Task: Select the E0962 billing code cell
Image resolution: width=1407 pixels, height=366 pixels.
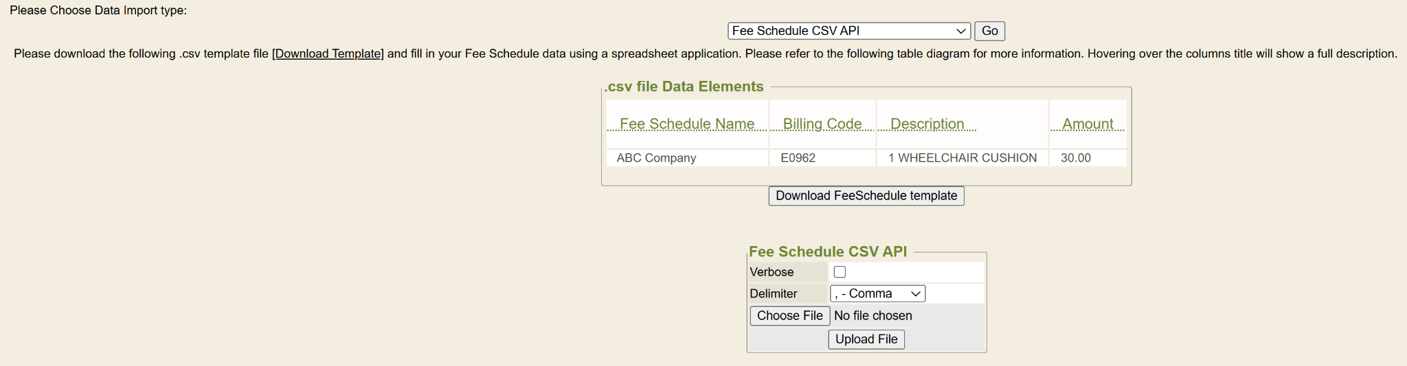Action: [798, 158]
